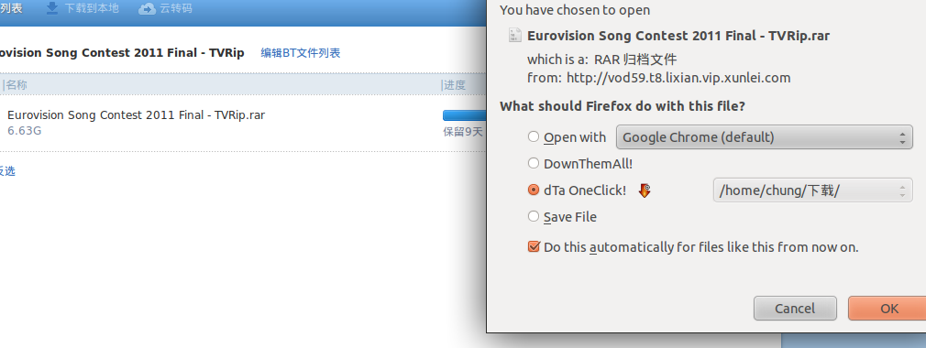
Task: Select the Save File radio button
Action: pos(534,216)
